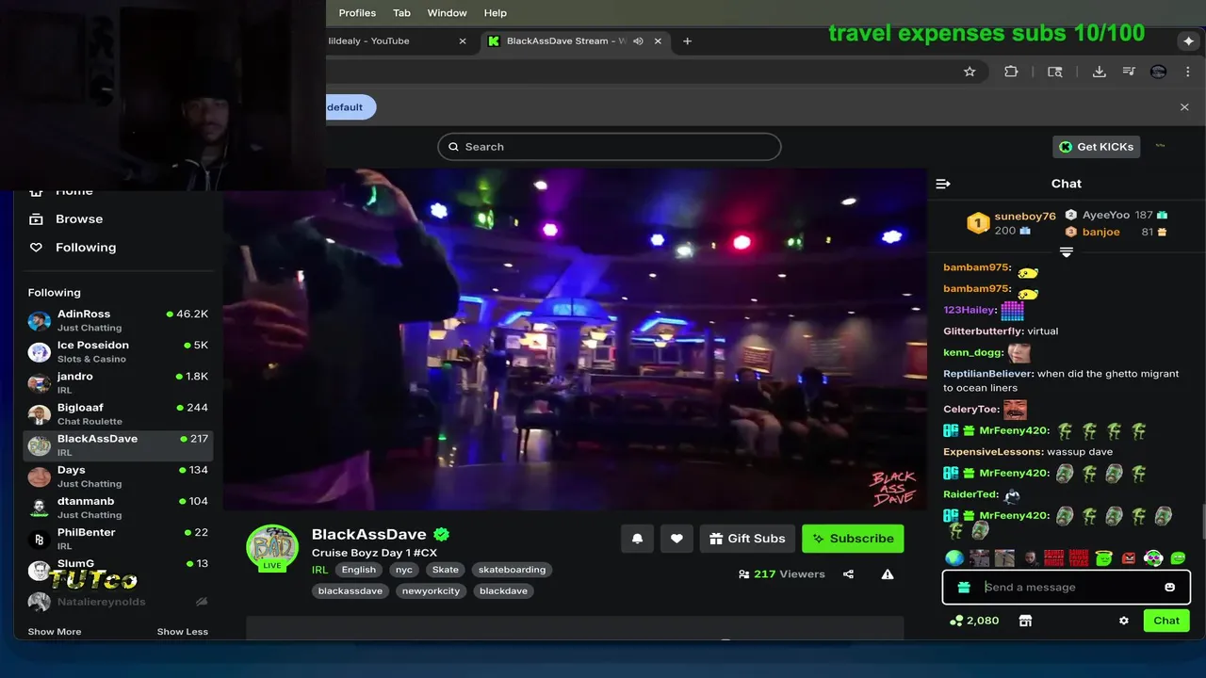Open Ice Poseidon channel in Following list
Screen dimensions: 1206x678
[x=118, y=351]
